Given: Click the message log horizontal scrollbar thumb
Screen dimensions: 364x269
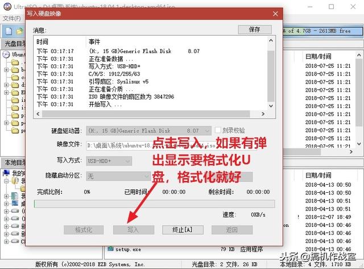Looking at the screenshot, I should pos(146,114).
